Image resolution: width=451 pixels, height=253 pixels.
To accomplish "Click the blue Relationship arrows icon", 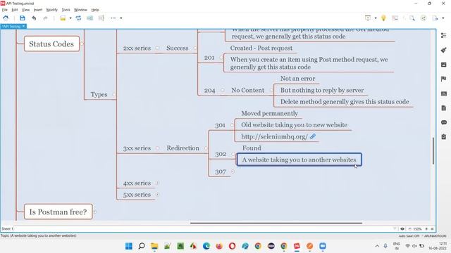I will point(78,18).
